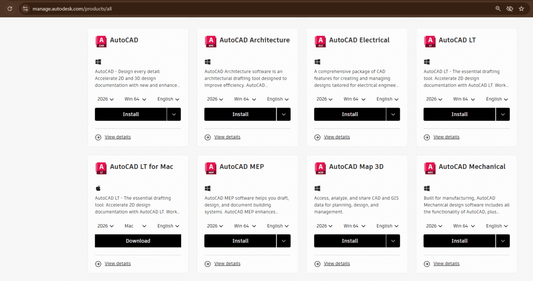The width and height of the screenshot is (533, 281).
Task: Click Download for AutoCAD LT for Mac
Action: 138,241
